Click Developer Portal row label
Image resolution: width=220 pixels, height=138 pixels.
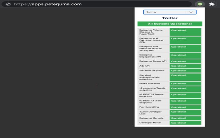pos(153,123)
